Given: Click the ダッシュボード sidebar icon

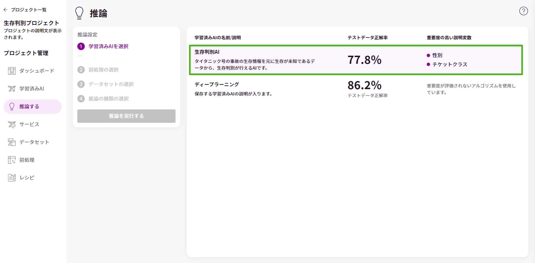Looking at the screenshot, I should coord(12,71).
